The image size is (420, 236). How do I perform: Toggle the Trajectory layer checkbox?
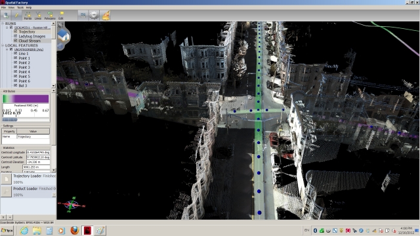(16, 31)
